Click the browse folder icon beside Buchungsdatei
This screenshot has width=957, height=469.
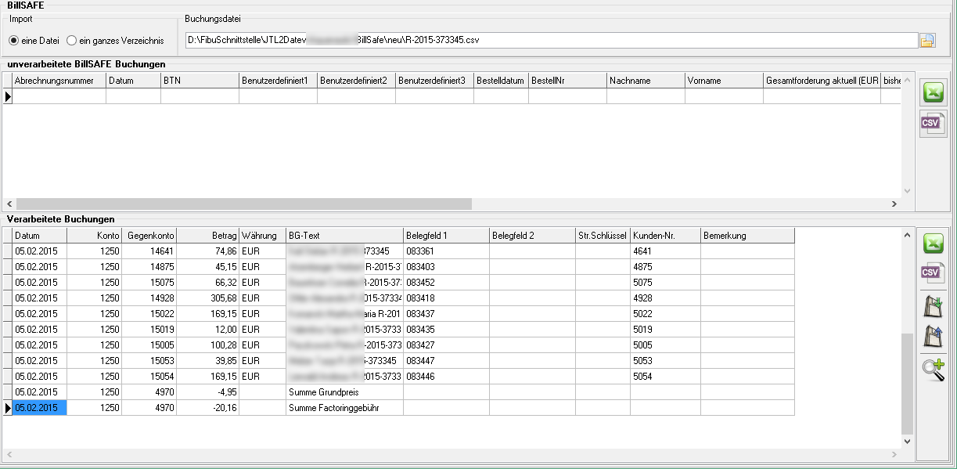(x=927, y=41)
